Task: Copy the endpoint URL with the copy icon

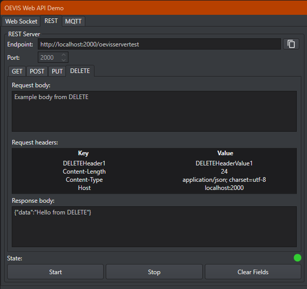Action: [291, 44]
